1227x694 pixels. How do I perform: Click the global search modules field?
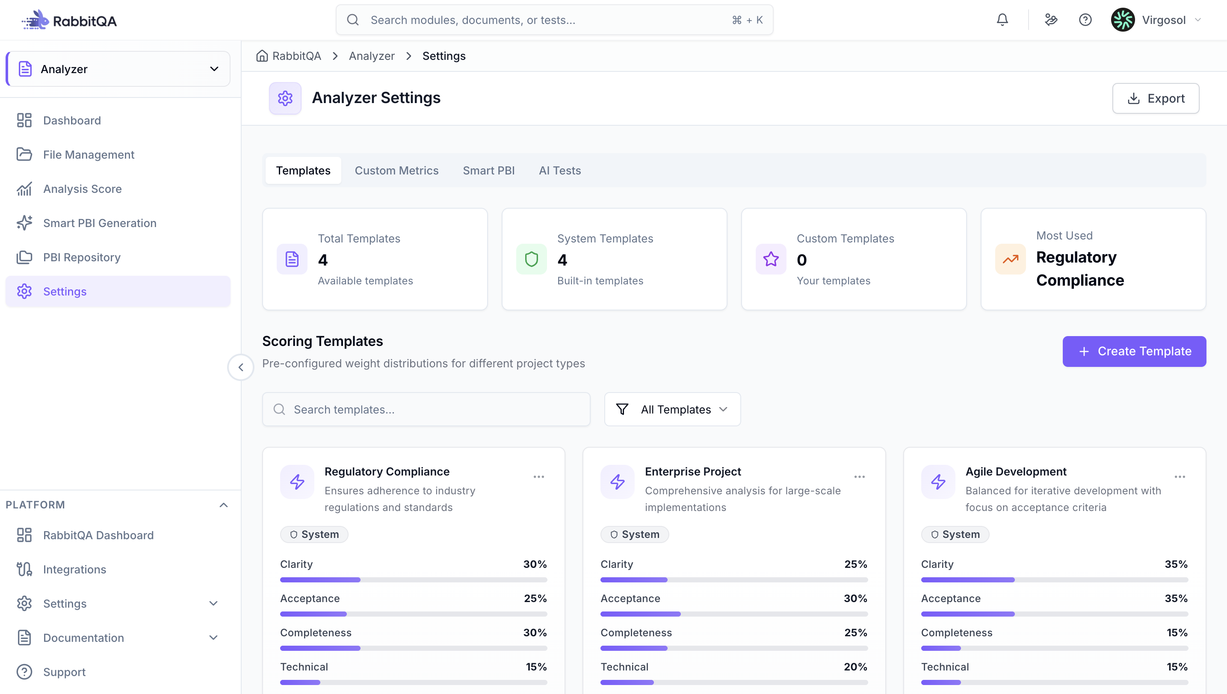click(554, 20)
